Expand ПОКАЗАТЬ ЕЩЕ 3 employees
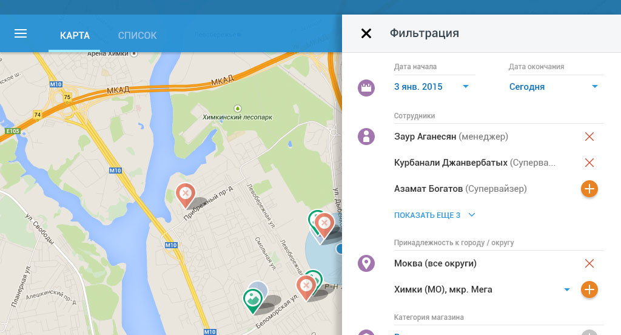 pyautogui.click(x=434, y=215)
